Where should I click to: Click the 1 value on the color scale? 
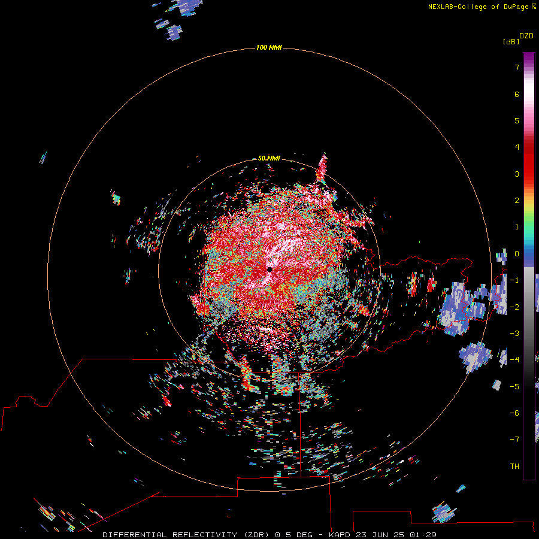[x=517, y=227]
